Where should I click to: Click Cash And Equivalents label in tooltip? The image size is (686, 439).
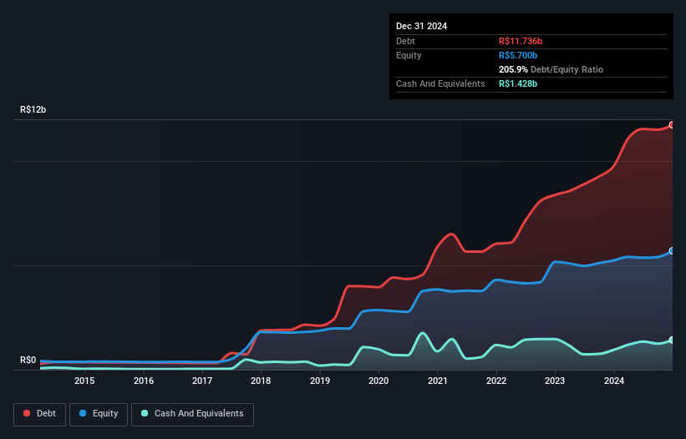click(x=440, y=83)
